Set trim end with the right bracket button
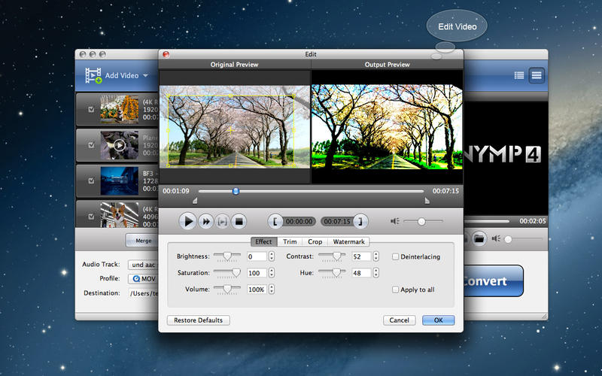 pyautogui.click(x=362, y=221)
